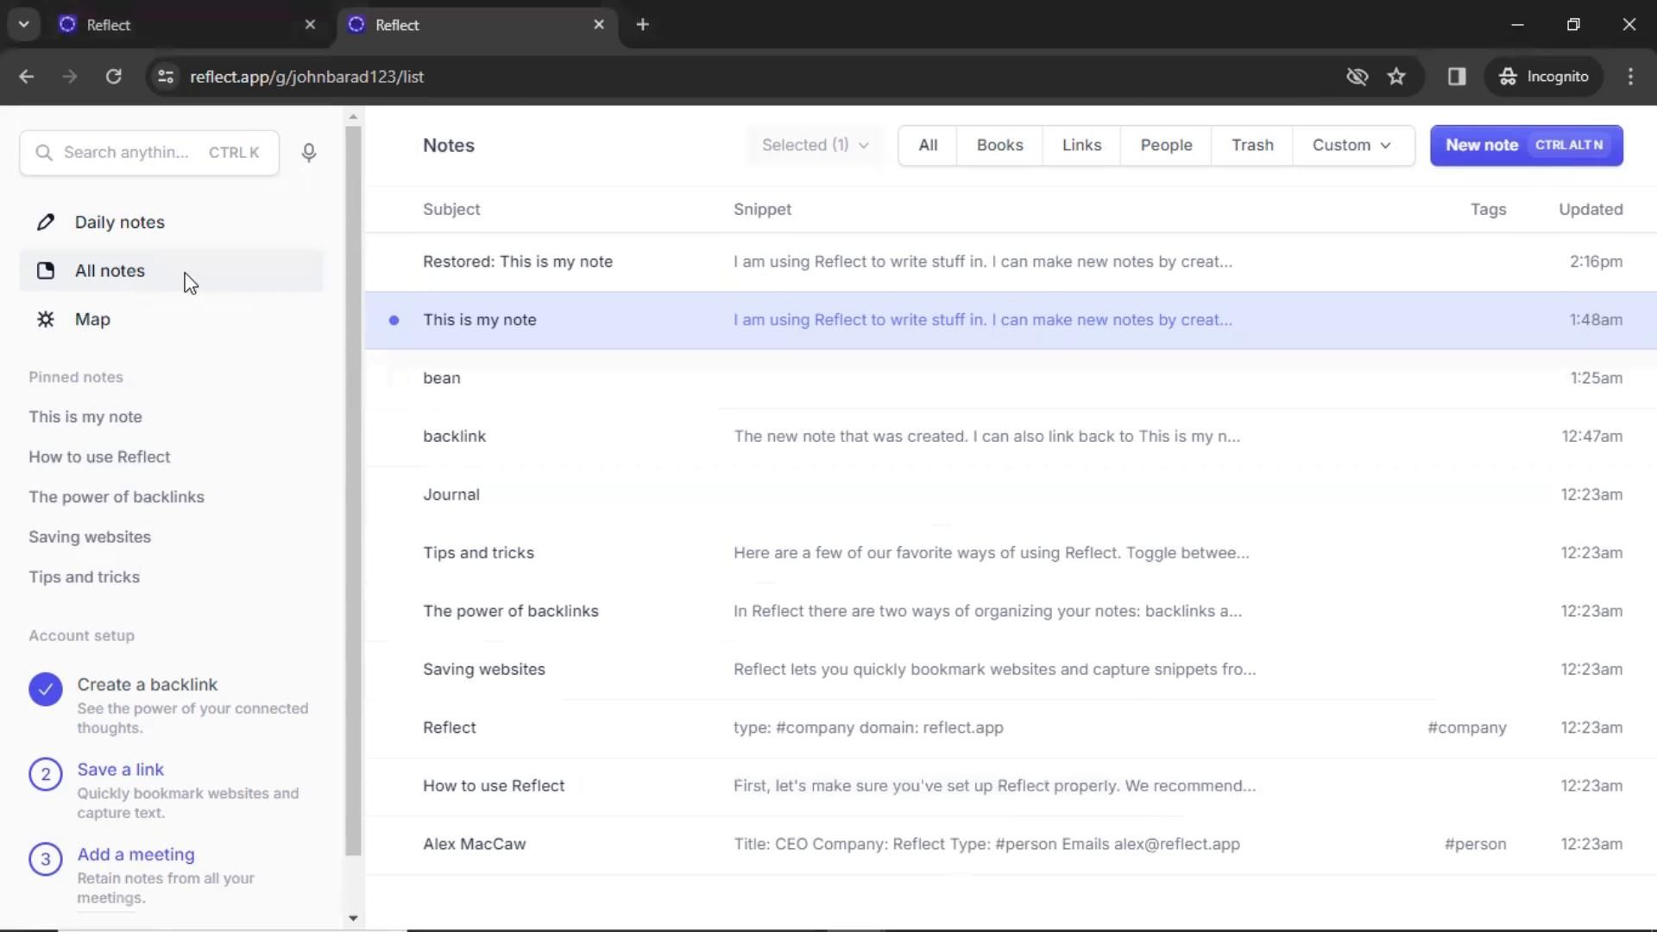
Task: Open the Reflect company note row
Action: coord(1011,727)
